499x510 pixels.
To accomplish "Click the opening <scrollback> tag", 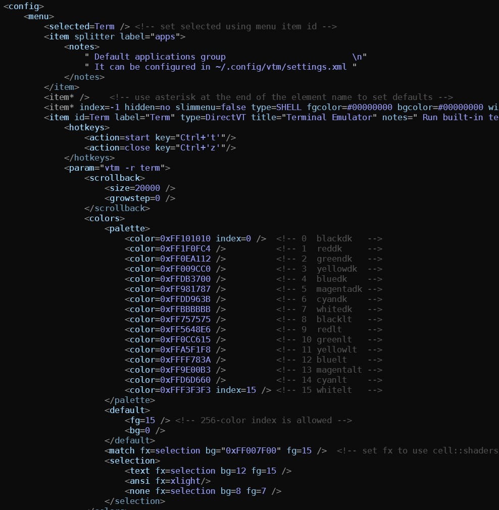I will pyautogui.click(x=115, y=178).
